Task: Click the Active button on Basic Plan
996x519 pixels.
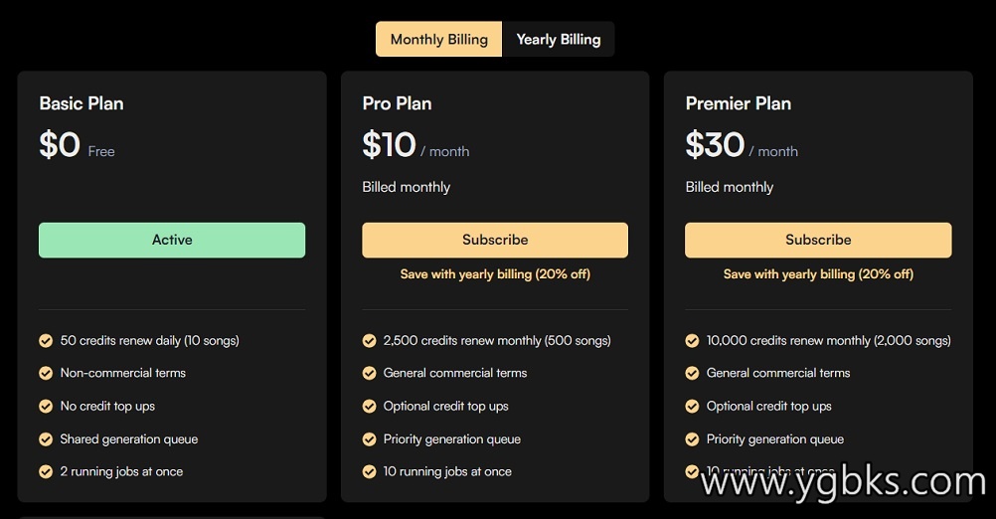Action: pyautogui.click(x=172, y=241)
